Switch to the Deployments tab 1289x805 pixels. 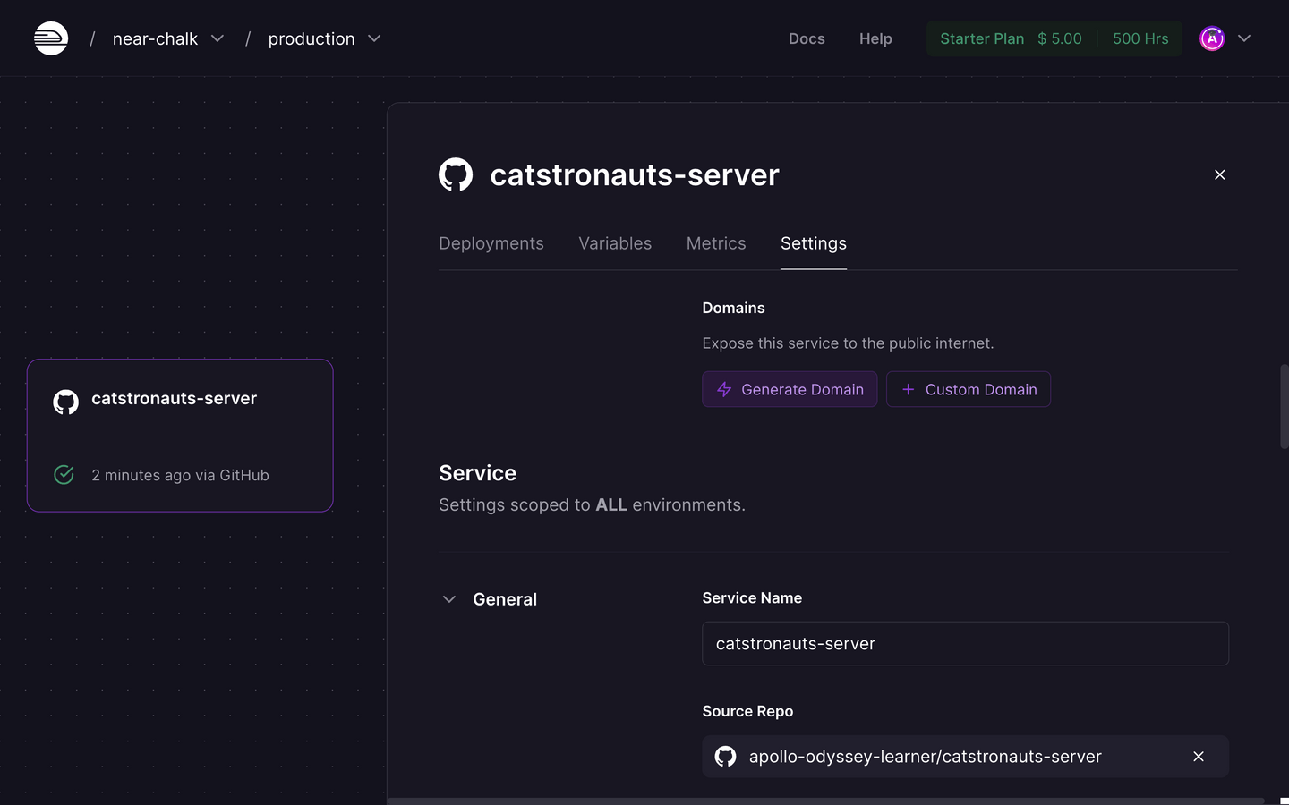[491, 243]
